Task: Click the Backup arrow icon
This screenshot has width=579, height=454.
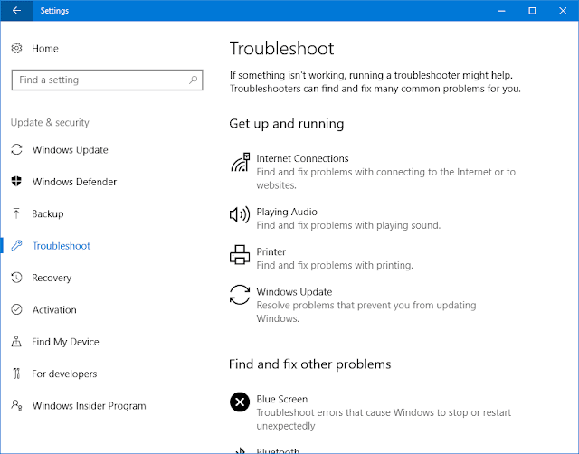Action: [16, 213]
